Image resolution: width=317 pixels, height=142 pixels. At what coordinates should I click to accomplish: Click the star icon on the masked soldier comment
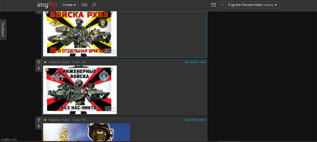click(x=45, y=120)
